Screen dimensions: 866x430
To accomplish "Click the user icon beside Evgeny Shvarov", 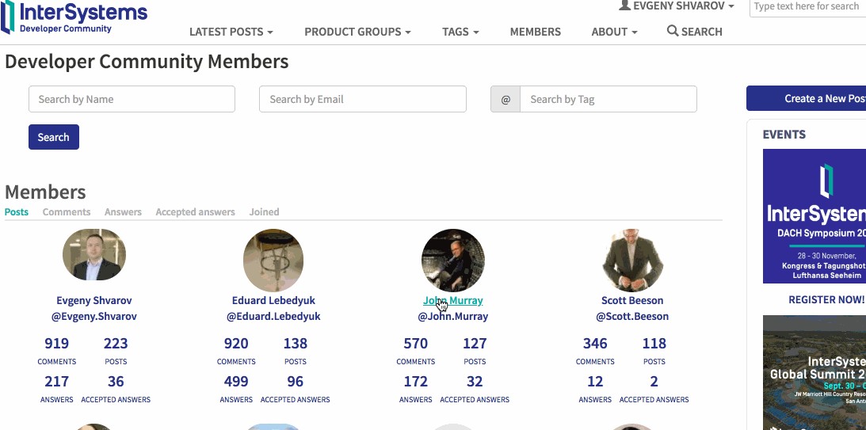I will pos(624,6).
